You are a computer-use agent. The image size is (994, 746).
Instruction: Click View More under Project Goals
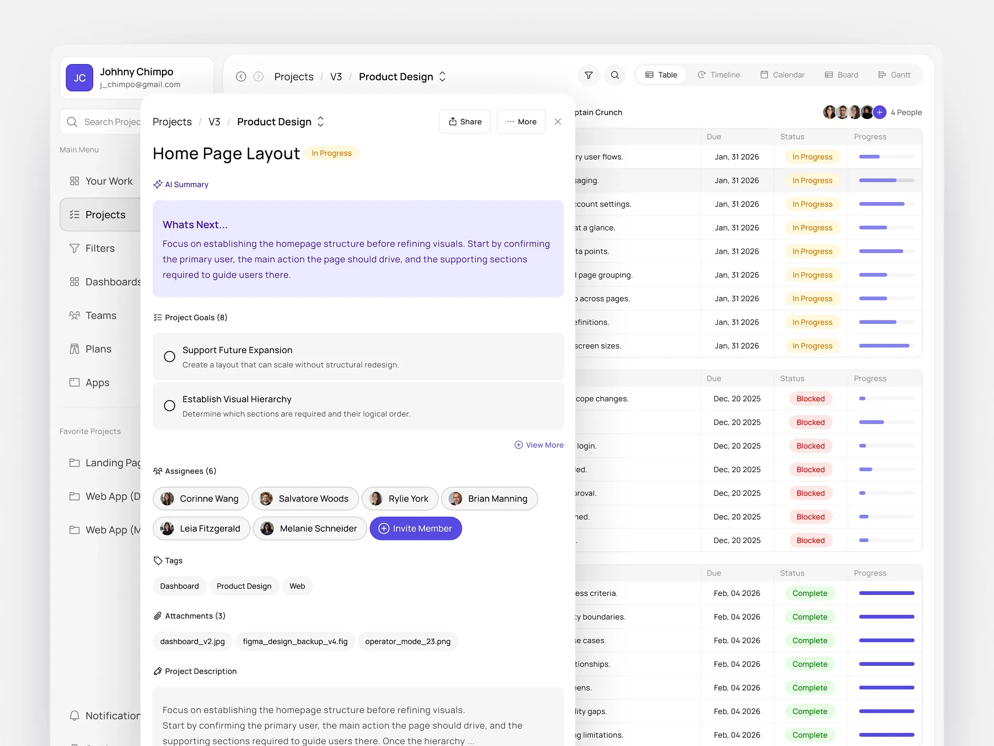539,445
